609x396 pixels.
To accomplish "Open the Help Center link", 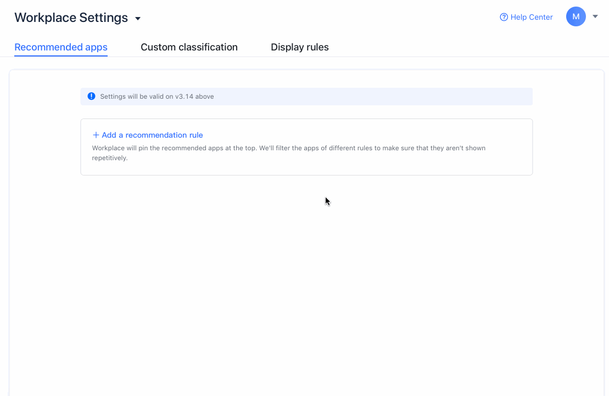I will point(531,17).
